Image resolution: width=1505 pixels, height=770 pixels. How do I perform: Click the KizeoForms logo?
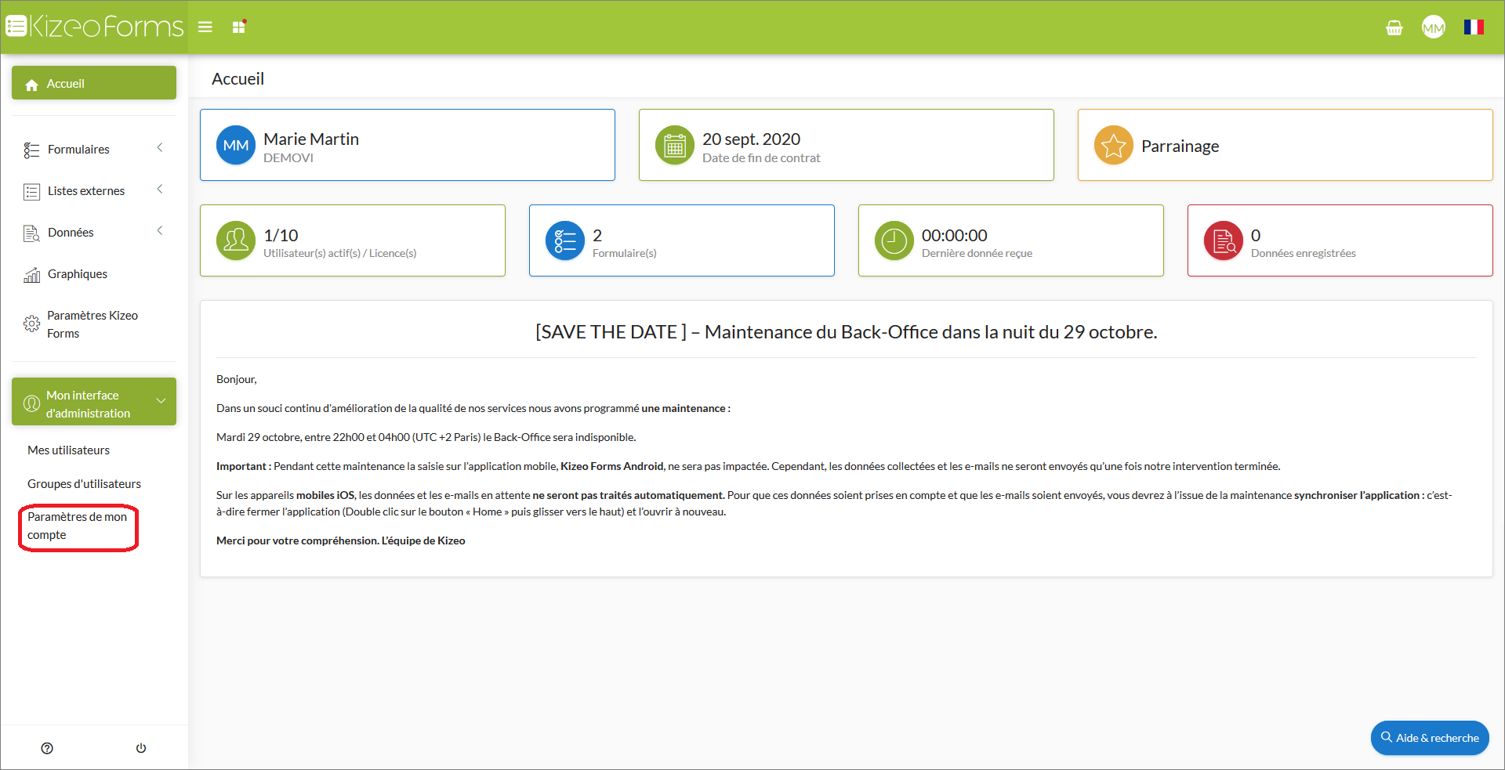click(95, 27)
